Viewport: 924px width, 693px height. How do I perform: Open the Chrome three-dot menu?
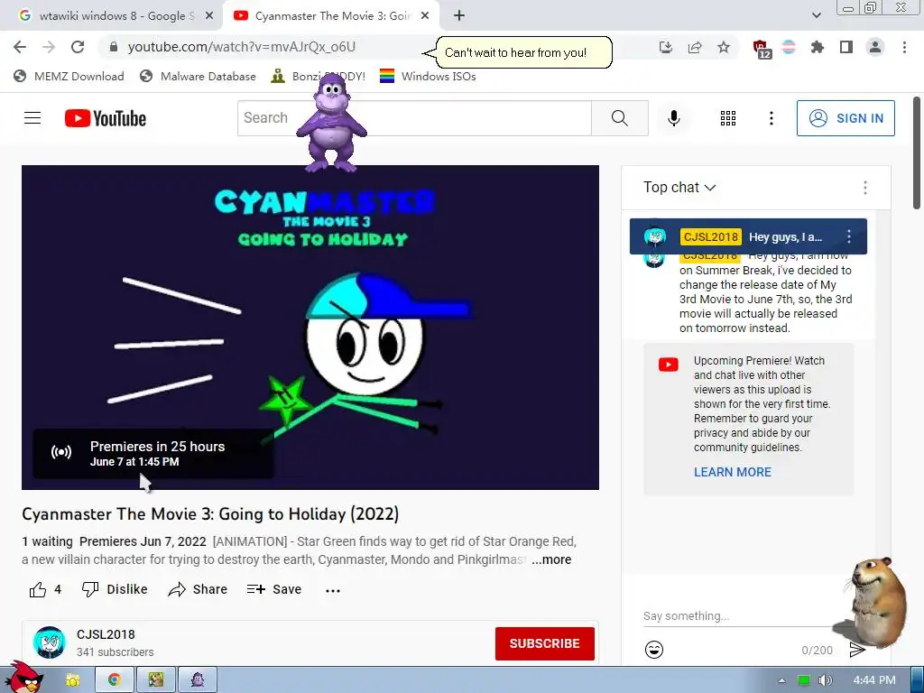[x=904, y=47]
